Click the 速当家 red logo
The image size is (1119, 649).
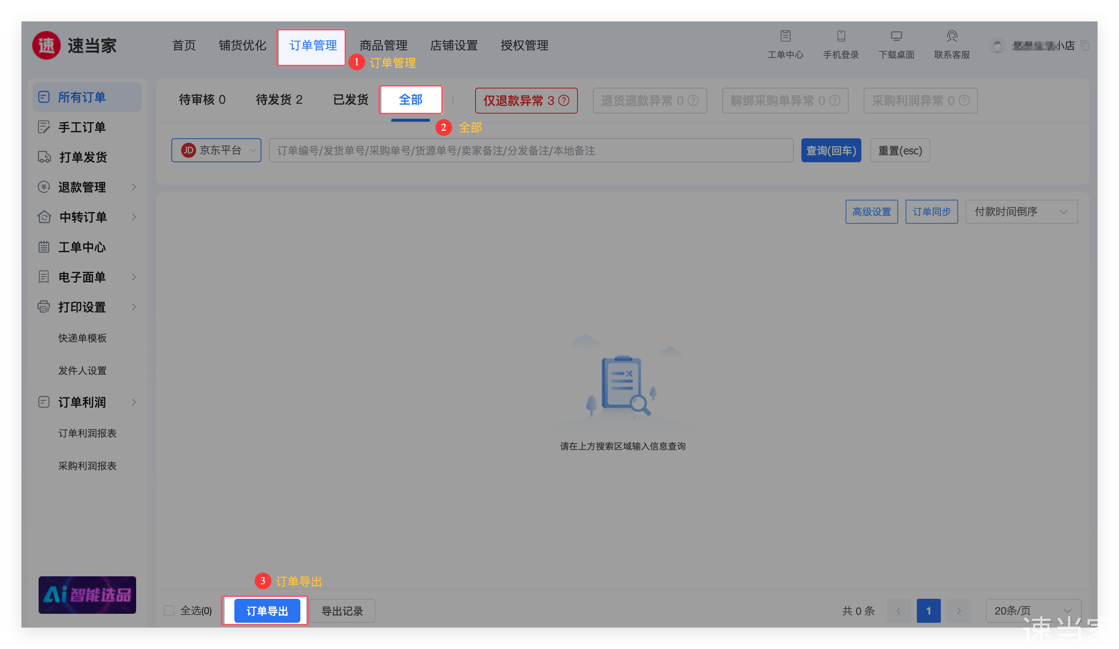pyautogui.click(x=46, y=45)
